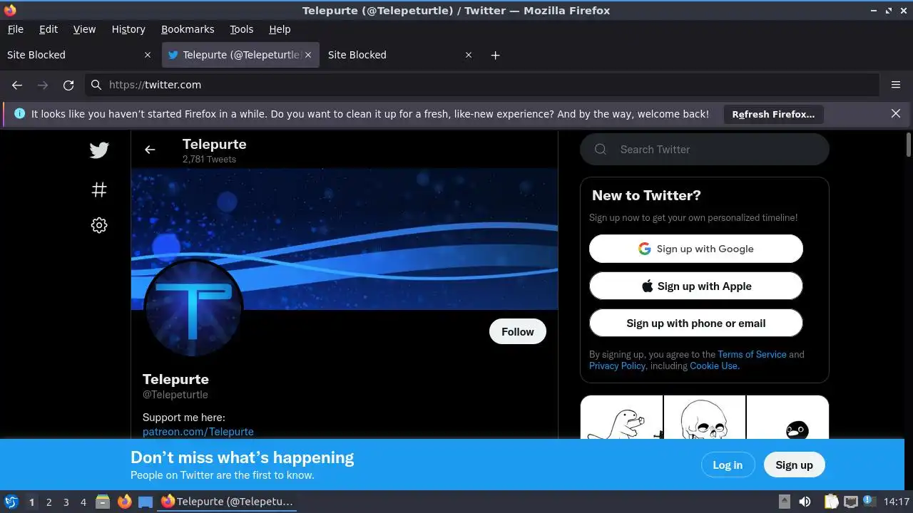Open file manager from taskbar

102,502
